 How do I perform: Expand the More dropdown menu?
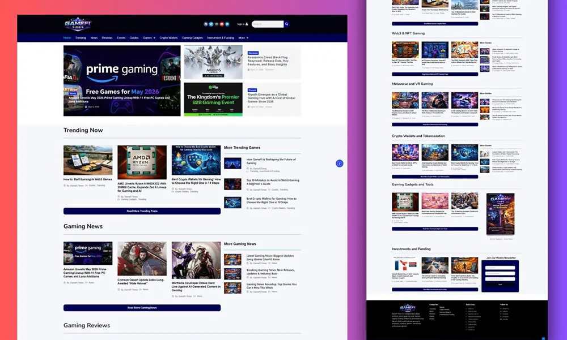[x=243, y=38]
